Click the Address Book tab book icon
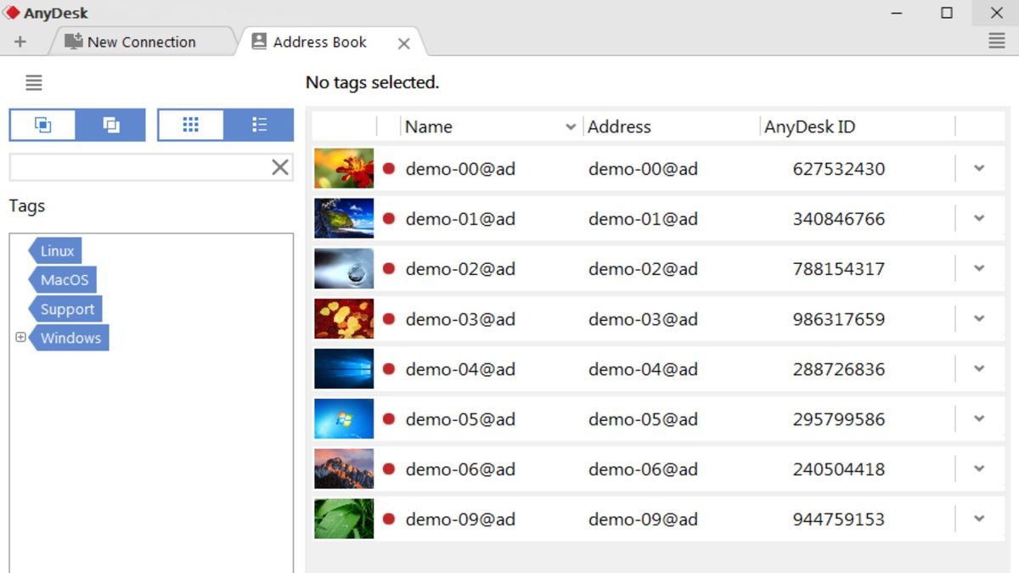The height and width of the screenshot is (573, 1019). click(259, 41)
